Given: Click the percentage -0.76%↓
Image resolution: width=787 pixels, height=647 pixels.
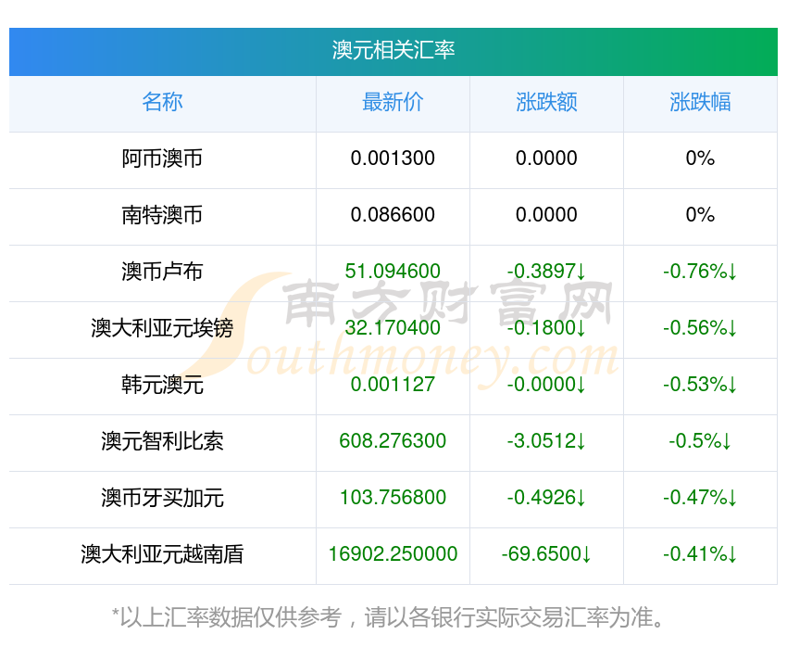Looking at the screenshot, I should [x=700, y=272].
